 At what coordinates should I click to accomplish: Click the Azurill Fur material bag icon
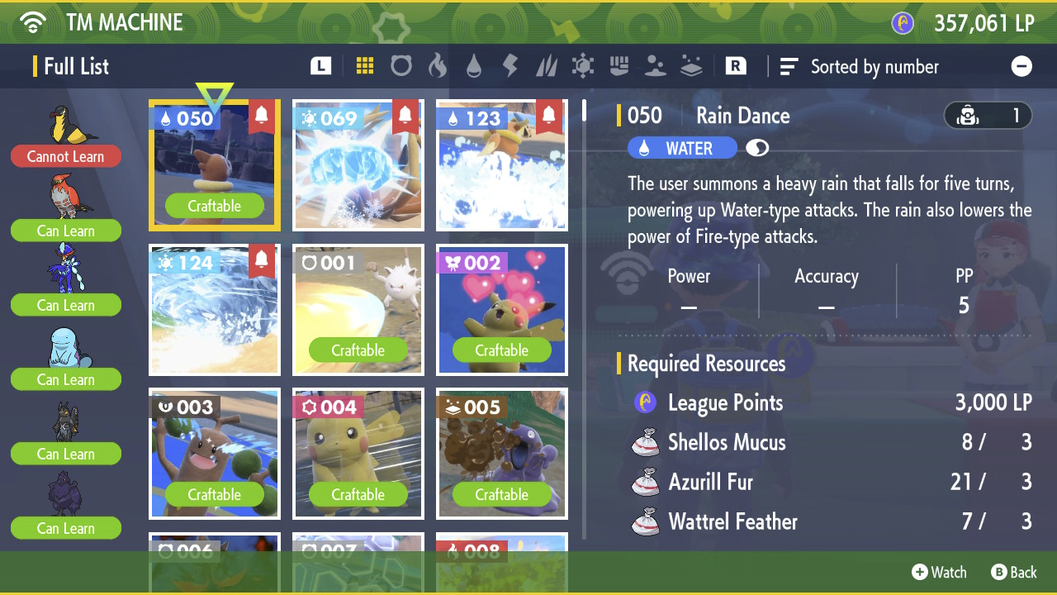(x=646, y=482)
